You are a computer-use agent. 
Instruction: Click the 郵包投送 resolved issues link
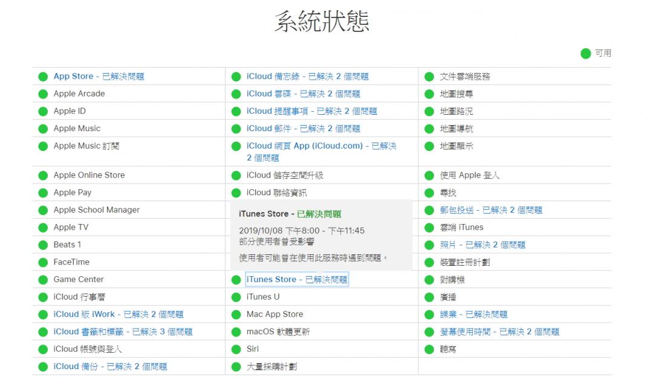[491, 210]
